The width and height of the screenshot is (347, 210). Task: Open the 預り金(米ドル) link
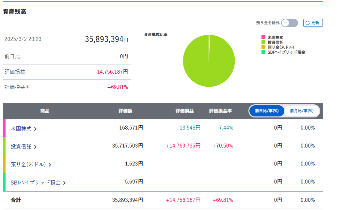coord(28,165)
